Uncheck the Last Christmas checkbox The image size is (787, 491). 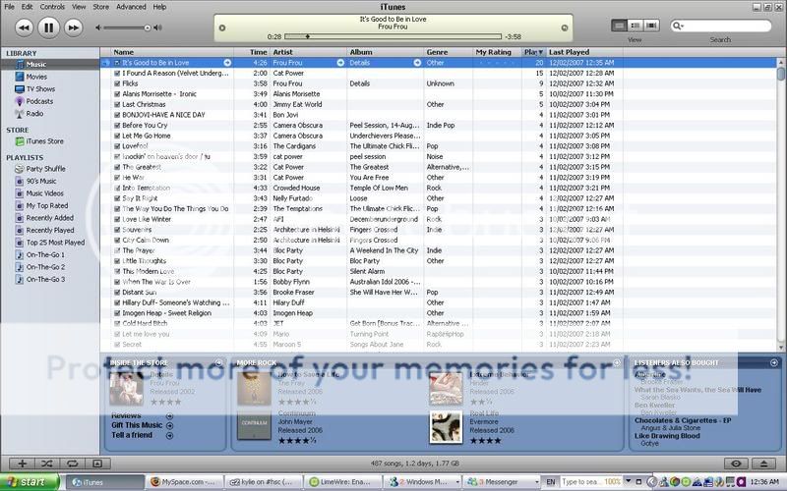tap(117, 104)
